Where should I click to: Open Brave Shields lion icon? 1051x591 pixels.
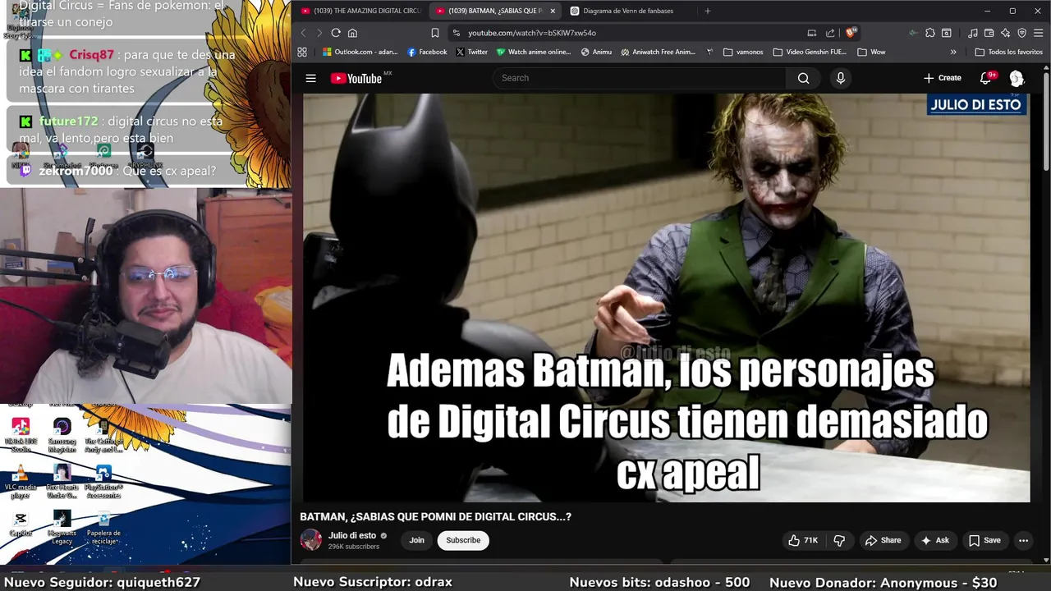(851, 33)
